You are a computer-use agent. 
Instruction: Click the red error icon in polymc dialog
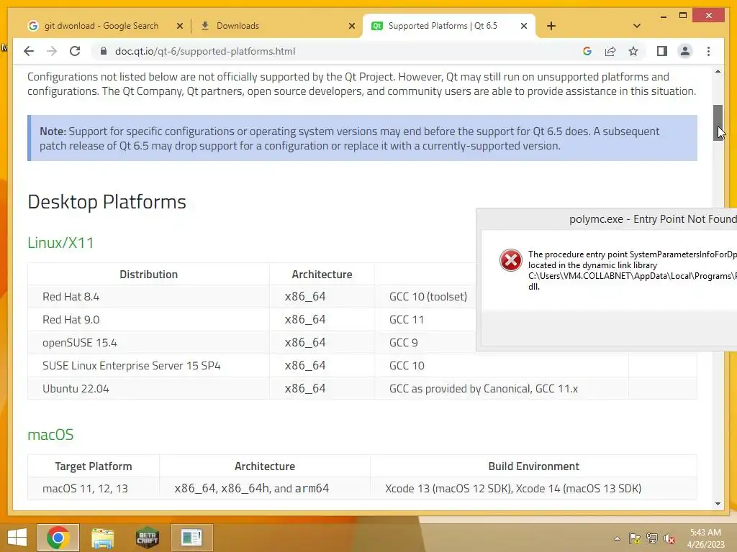510,260
